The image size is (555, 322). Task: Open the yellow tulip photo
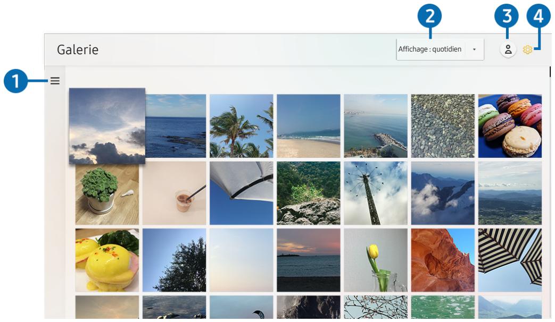coord(376,260)
